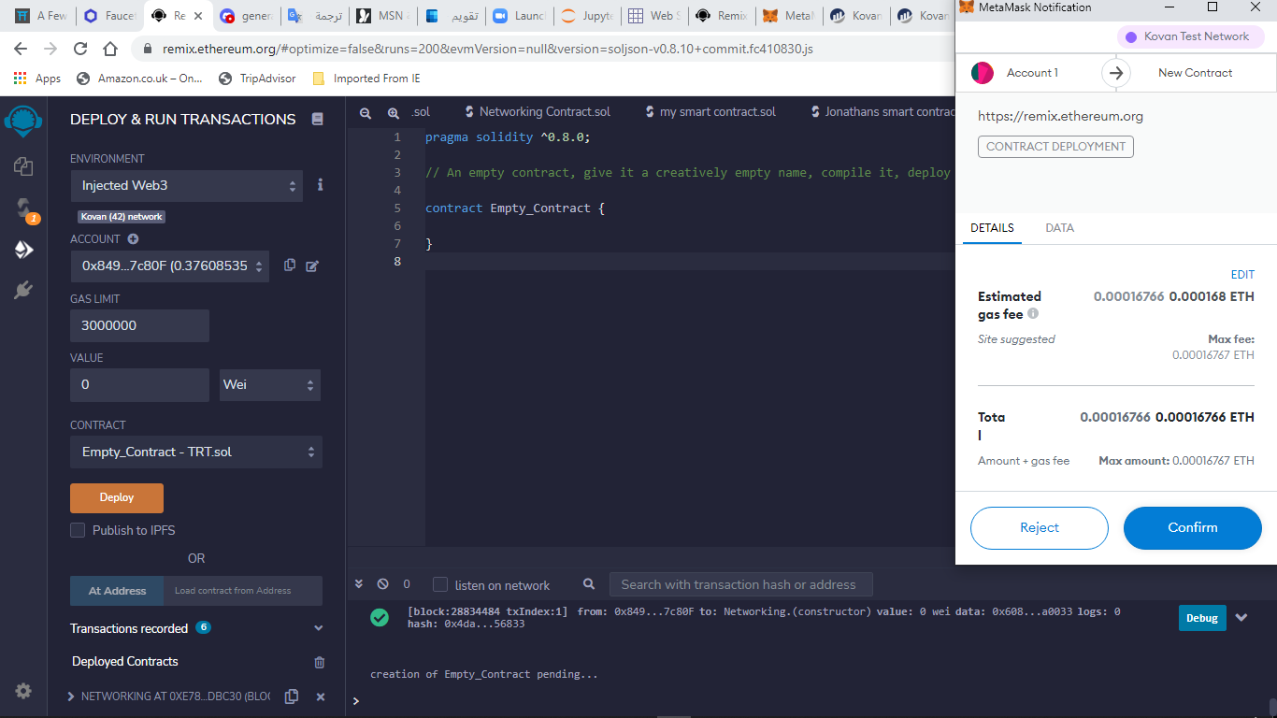Screen dimensions: 1277x718
Task: Remove NETWORKING deployed contract
Action: (321, 696)
